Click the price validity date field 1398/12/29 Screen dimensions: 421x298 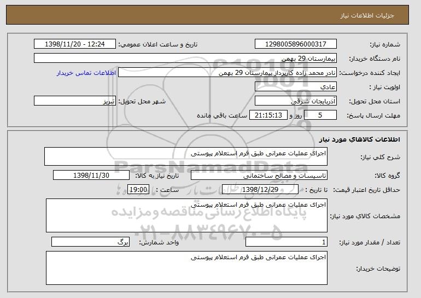[260, 190]
